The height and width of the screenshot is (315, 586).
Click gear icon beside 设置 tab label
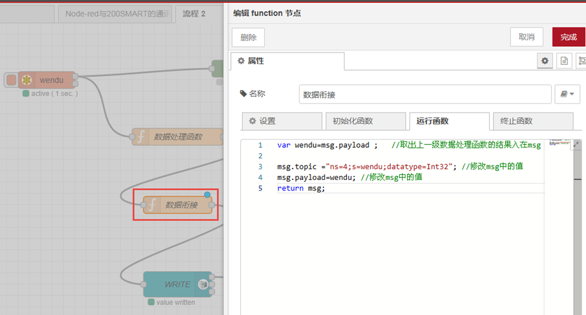[x=253, y=121]
